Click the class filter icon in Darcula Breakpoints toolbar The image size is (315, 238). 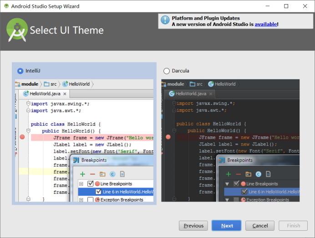pos(259,174)
